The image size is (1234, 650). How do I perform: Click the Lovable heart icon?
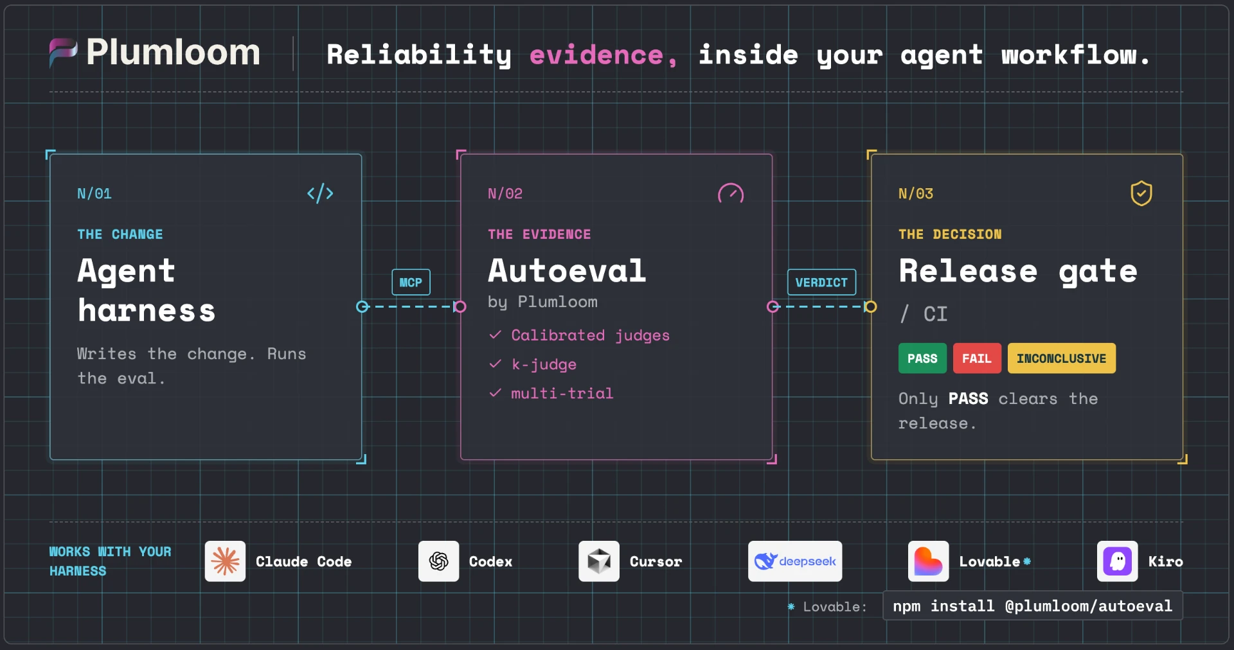(929, 561)
